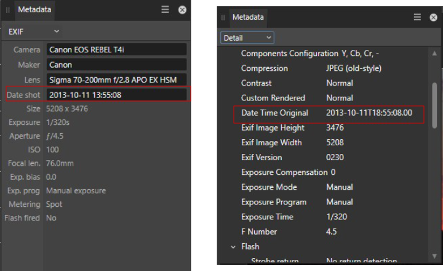Close the right Metadata panel

click(x=434, y=17)
